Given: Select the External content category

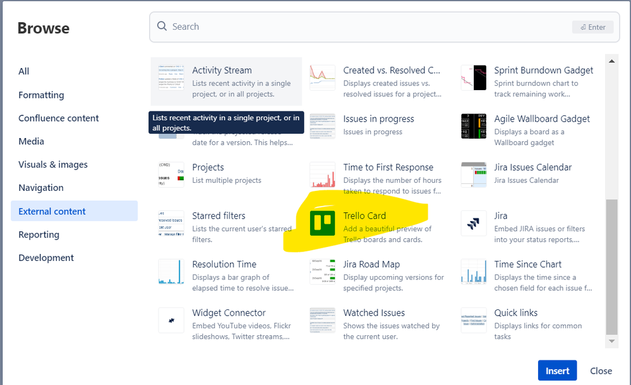Looking at the screenshot, I should pyautogui.click(x=74, y=210).
